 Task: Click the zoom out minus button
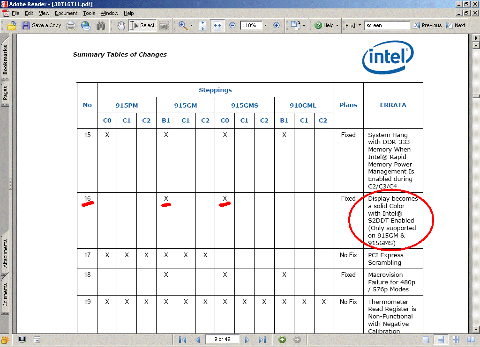pos(232,25)
